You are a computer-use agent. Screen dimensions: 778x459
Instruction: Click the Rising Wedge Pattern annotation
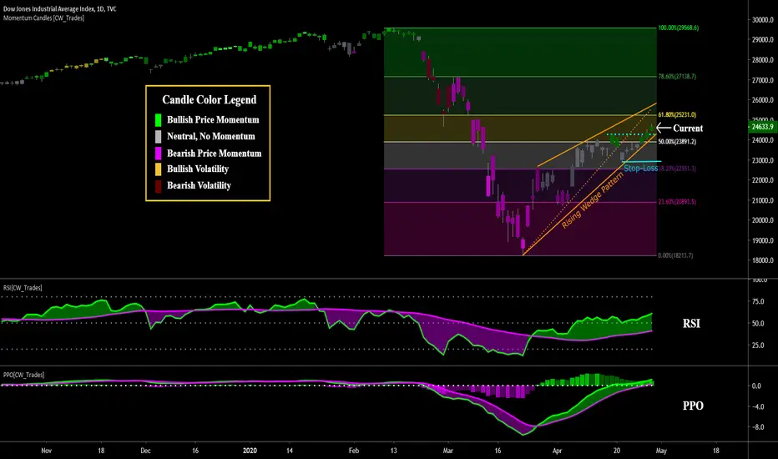click(x=593, y=200)
